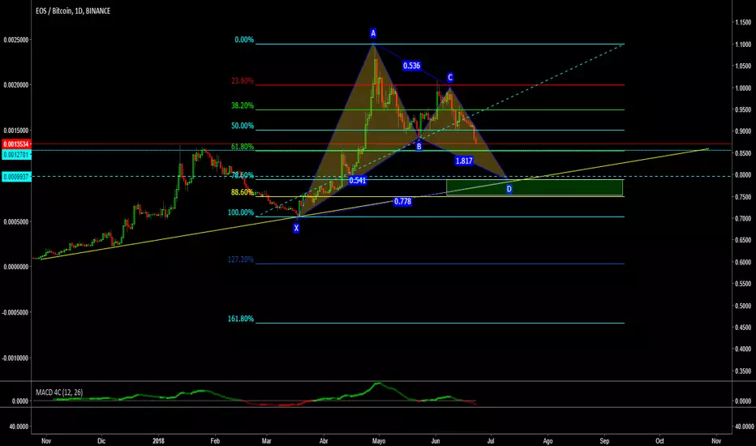This screenshot has width=756, height=446.
Task: Click the Dic label on time axis
Action: 101,440
